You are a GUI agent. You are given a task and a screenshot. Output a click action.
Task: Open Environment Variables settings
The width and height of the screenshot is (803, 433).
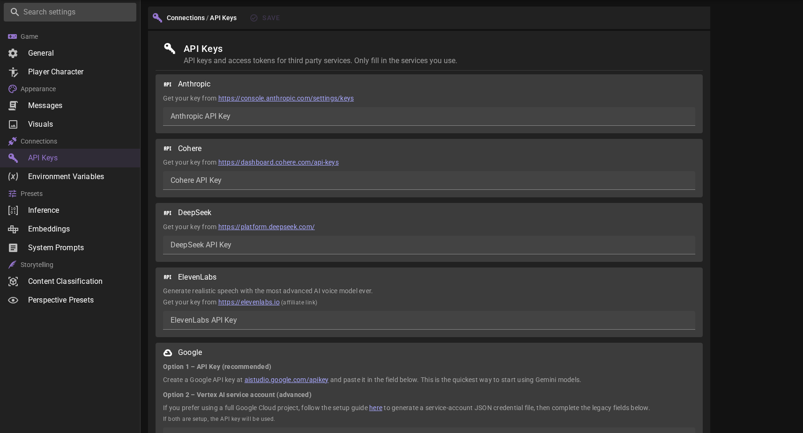pyautogui.click(x=70, y=177)
